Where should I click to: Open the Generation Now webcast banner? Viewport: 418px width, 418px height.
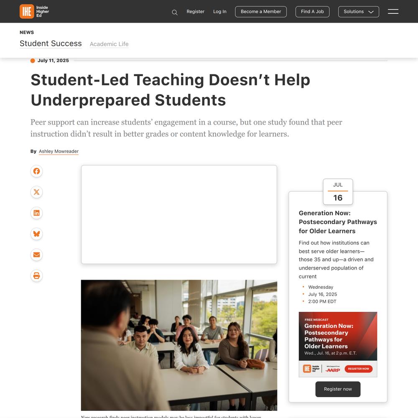(x=338, y=344)
